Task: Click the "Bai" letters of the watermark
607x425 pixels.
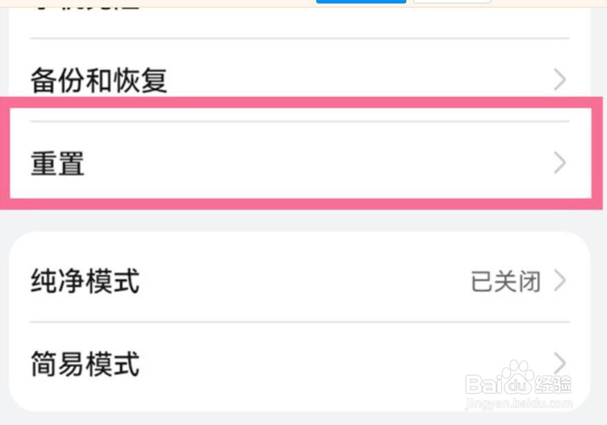Action: tap(483, 384)
